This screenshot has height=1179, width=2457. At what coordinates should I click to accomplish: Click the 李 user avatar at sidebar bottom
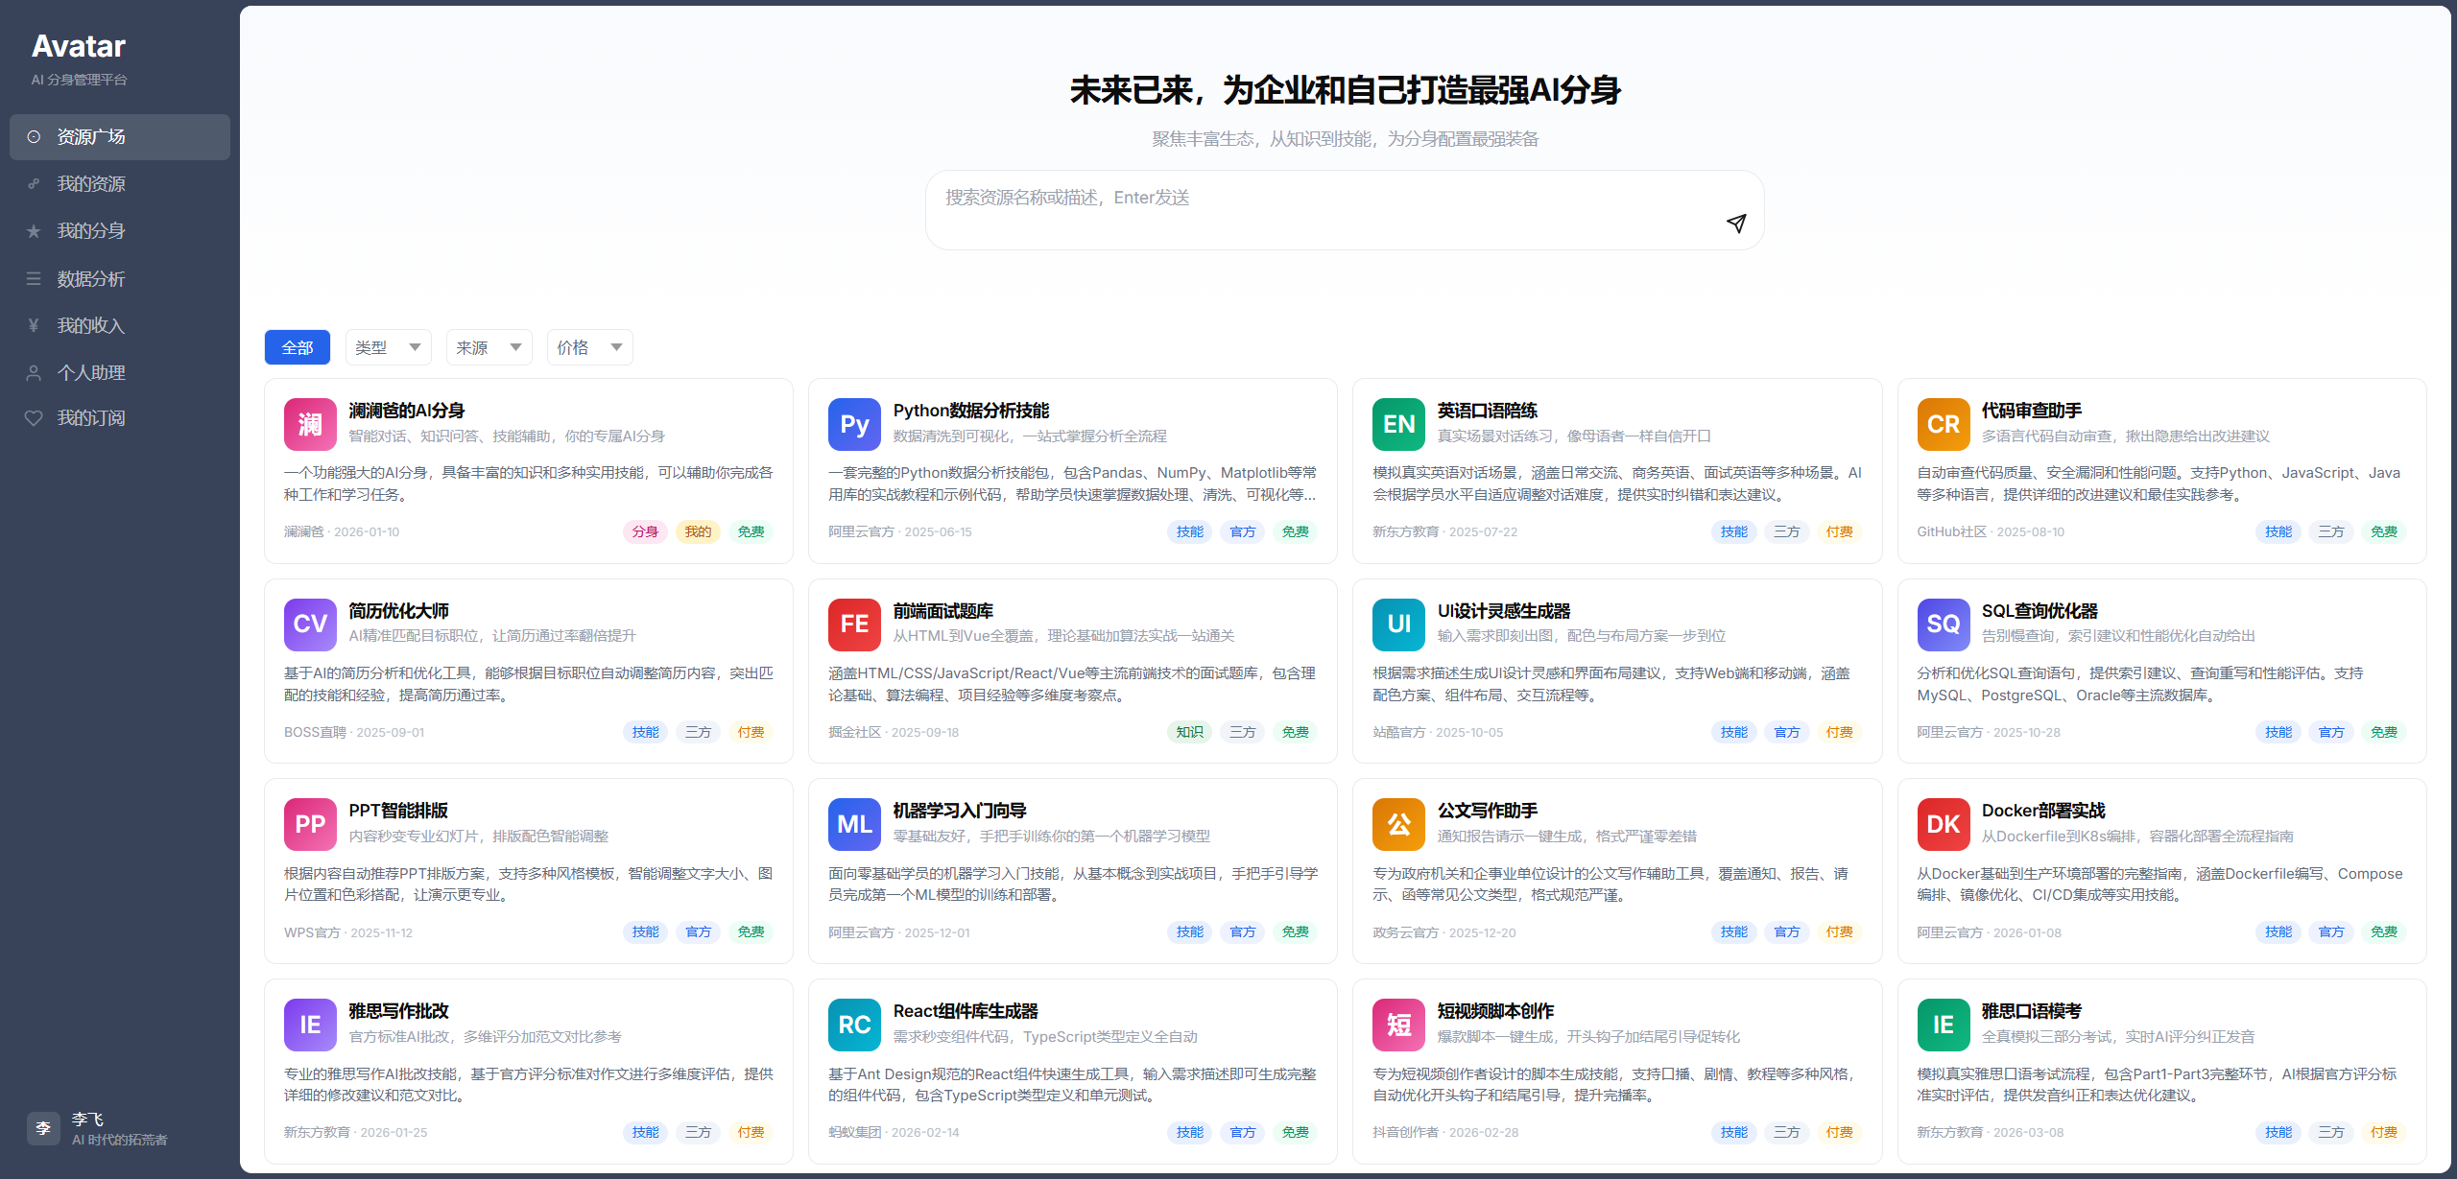(43, 1129)
